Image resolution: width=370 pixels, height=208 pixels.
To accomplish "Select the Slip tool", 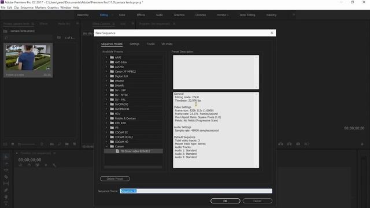I will tap(6, 183).
